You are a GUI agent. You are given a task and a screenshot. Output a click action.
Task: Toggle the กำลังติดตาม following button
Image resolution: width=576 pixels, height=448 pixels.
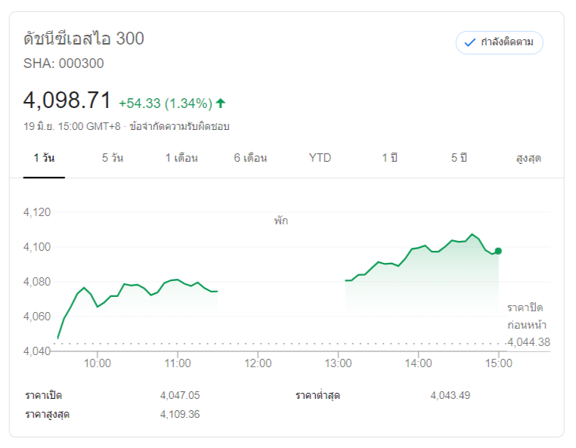point(499,42)
